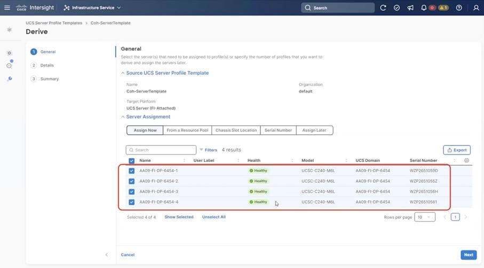The image size is (484, 268).
Task: Go to Summary wizard step
Action: [x=45, y=79]
